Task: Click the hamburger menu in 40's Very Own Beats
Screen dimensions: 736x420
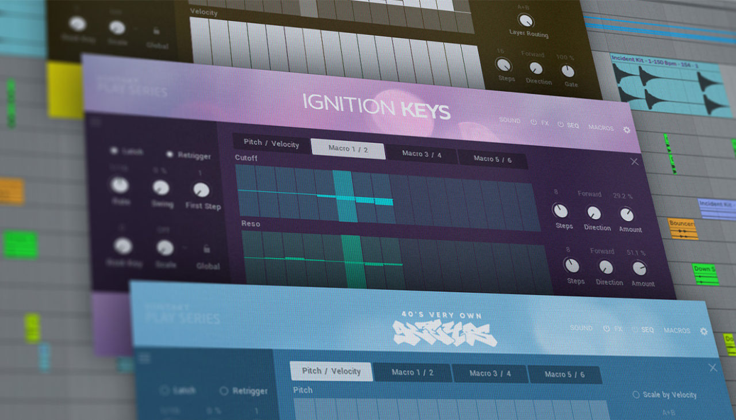Action: point(144,357)
